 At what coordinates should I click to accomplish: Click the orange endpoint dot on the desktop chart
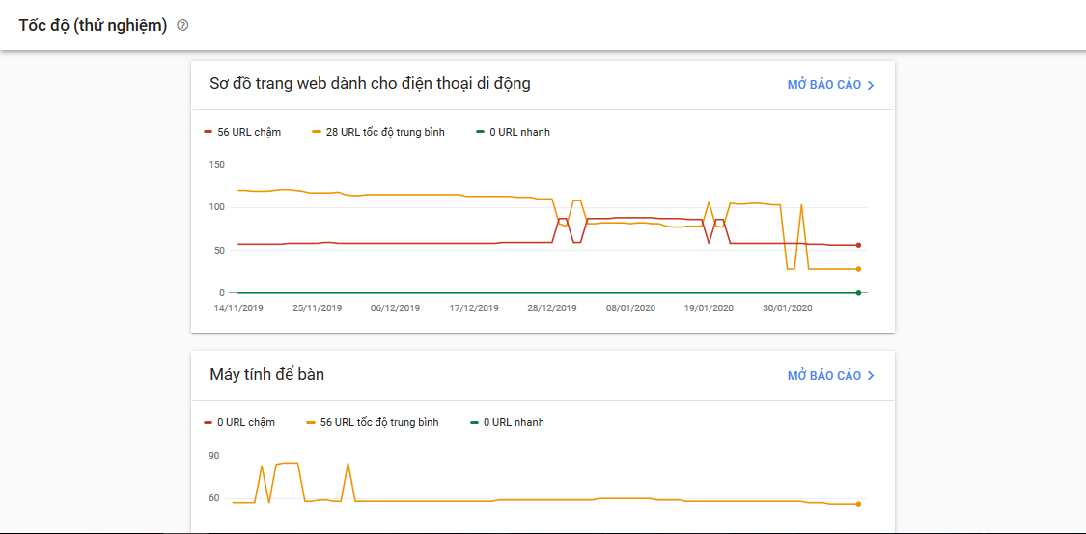pos(858,504)
